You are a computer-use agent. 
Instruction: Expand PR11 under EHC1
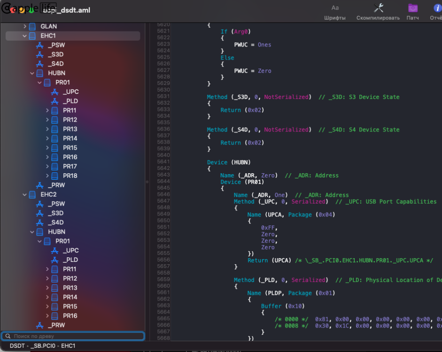point(47,110)
